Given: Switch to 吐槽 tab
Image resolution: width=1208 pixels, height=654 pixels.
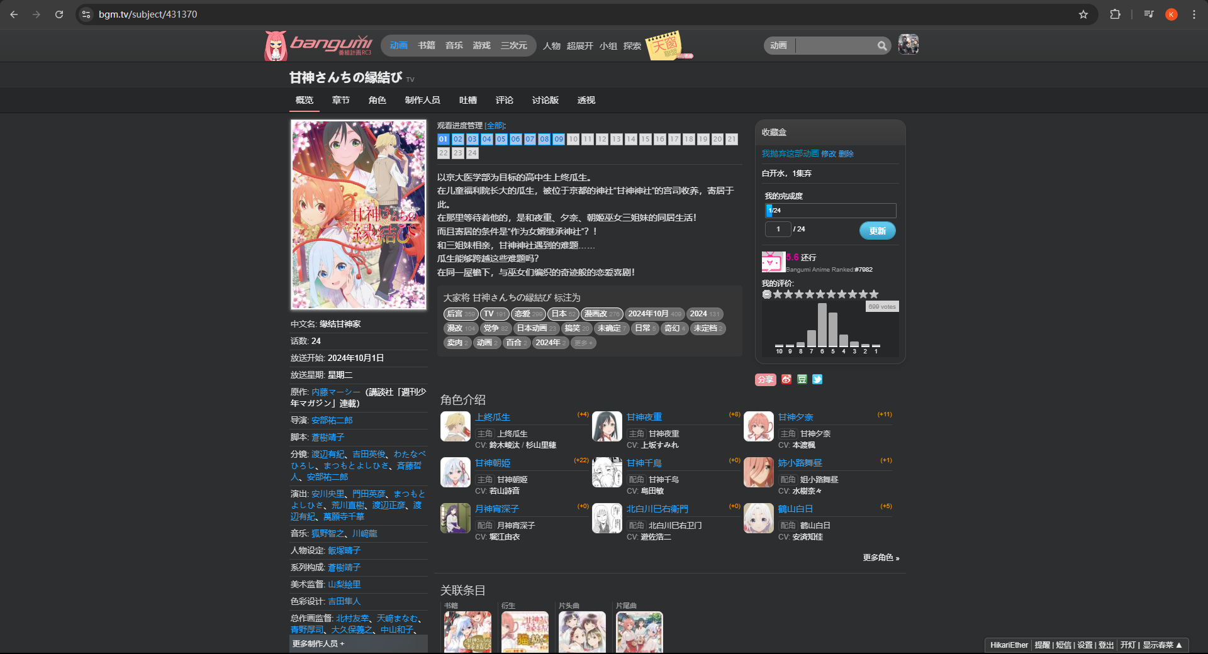Looking at the screenshot, I should [x=468, y=100].
